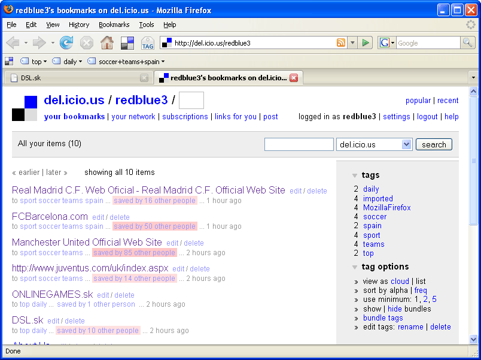Image resolution: width=481 pixels, height=360 pixels.
Task: Open the 'soccer+teams+spain' bookmarks dropdown
Action: click(x=126, y=62)
